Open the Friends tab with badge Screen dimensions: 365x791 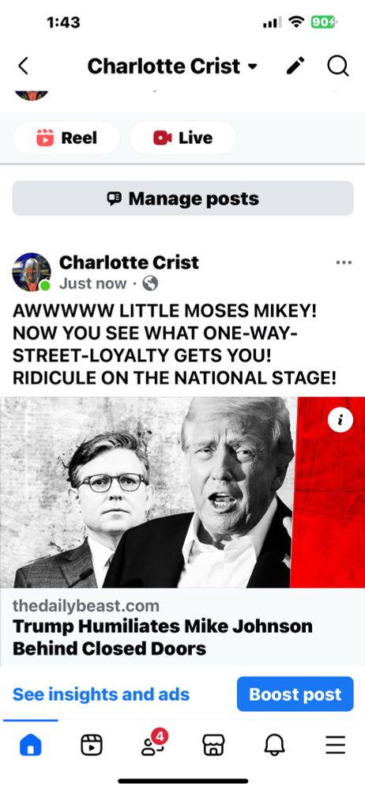tap(152, 744)
